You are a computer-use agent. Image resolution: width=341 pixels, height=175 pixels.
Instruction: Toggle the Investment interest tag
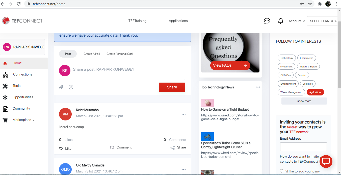point(286,67)
